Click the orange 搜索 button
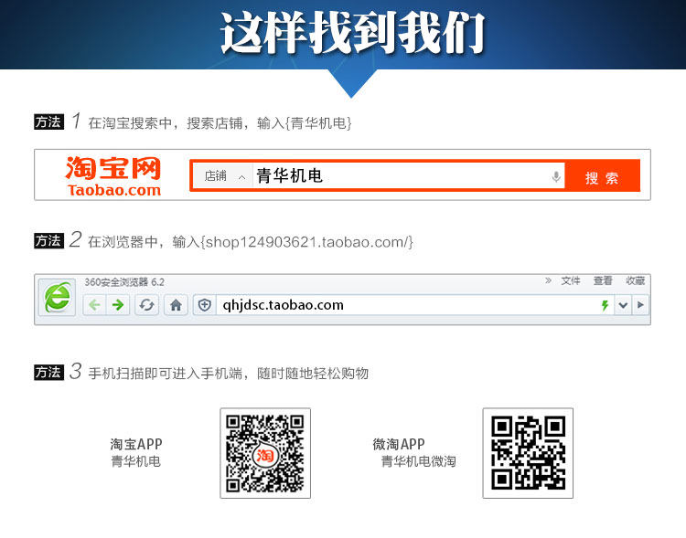 (x=602, y=177)
